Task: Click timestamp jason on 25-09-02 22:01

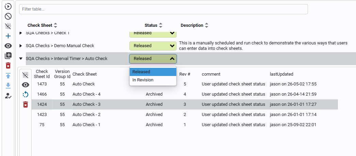Action: (x=293, y=125)
